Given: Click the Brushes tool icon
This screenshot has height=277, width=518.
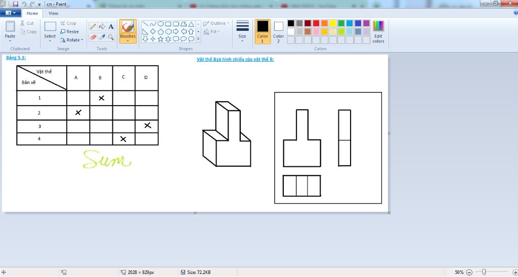Looking at the screenshot, I should (x=127, y=27).
